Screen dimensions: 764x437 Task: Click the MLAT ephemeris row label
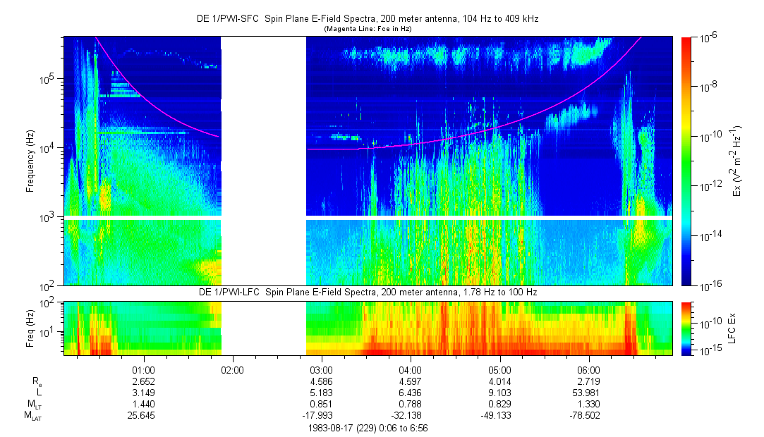coord(32,416)
